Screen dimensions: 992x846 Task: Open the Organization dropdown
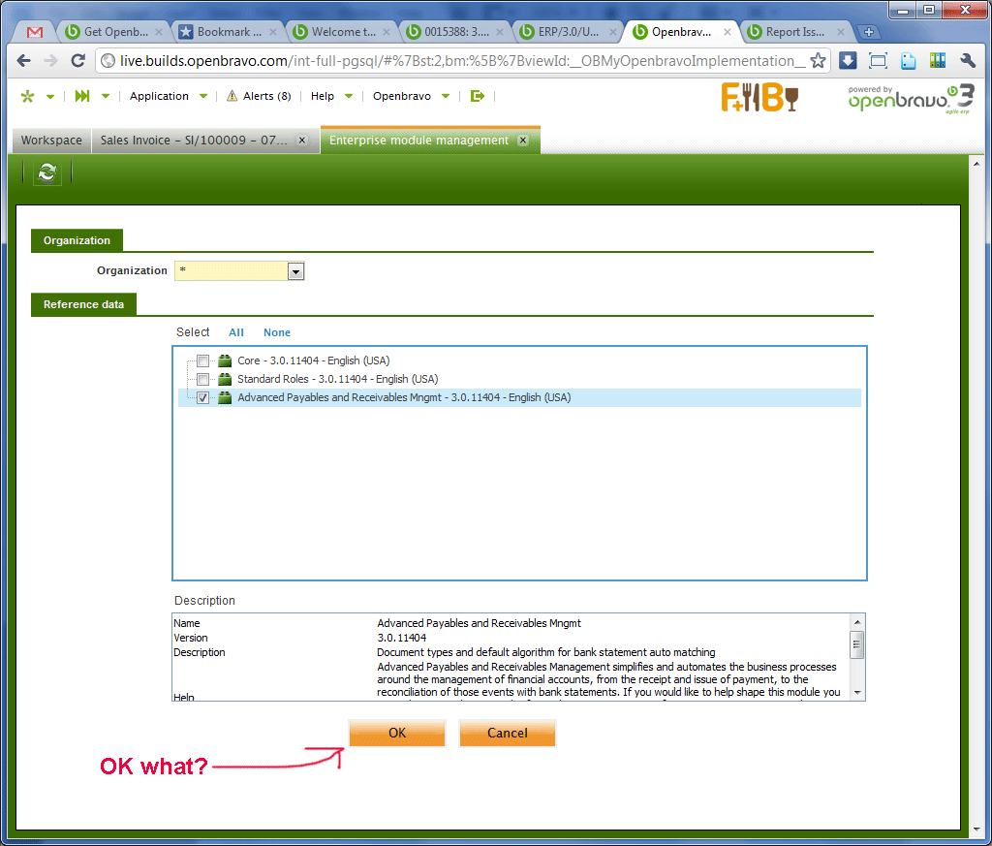tap(296, 271)
